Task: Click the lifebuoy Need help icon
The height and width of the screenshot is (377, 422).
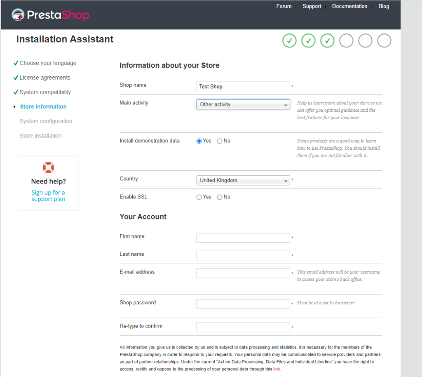Action: click(x=49, y=167)
